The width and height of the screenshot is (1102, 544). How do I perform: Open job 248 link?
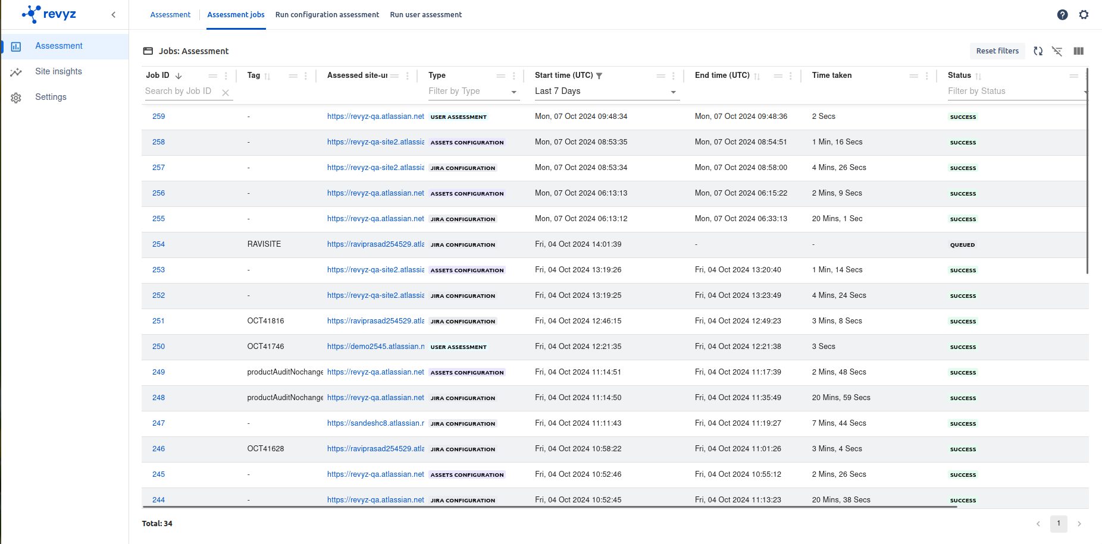[x=158, y=398]
